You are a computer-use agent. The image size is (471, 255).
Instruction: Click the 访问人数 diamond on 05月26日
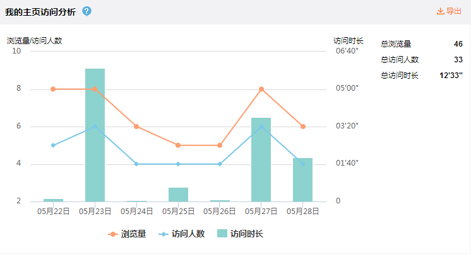point(220,164)
